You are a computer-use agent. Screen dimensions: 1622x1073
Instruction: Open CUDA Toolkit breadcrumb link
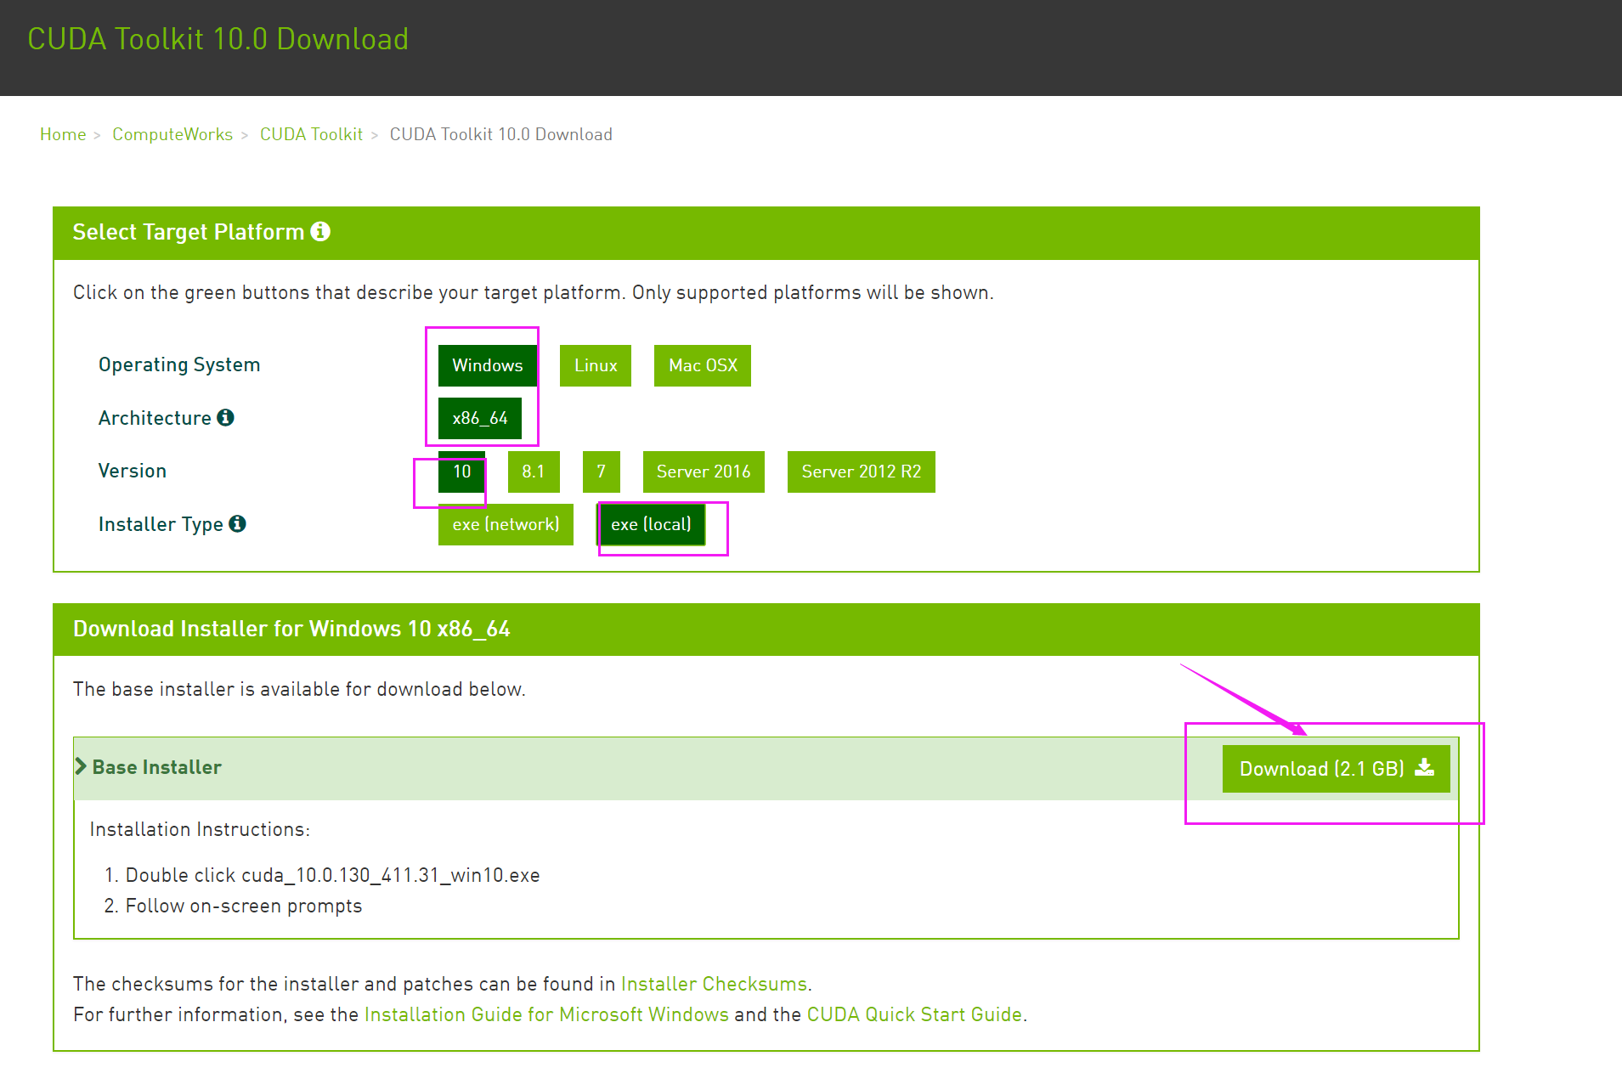311,134
